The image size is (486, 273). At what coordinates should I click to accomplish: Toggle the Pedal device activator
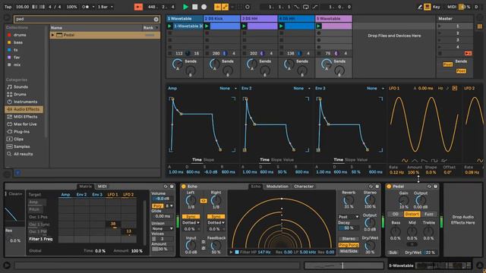click(389, 187)
